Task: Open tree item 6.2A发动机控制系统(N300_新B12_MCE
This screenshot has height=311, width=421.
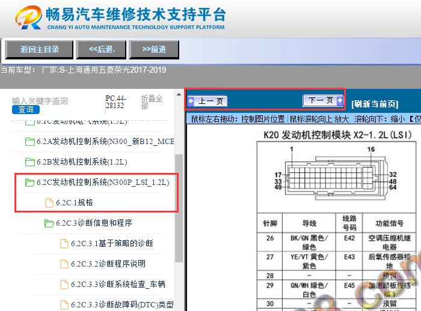Action: tap(105, 141)
